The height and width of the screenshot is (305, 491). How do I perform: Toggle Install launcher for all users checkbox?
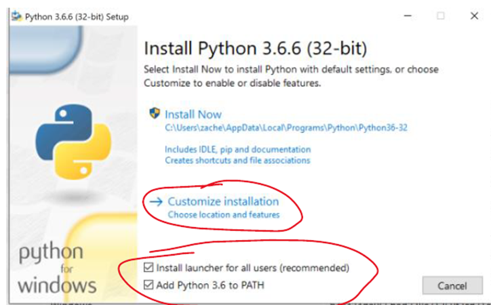(x=149, y=268)
